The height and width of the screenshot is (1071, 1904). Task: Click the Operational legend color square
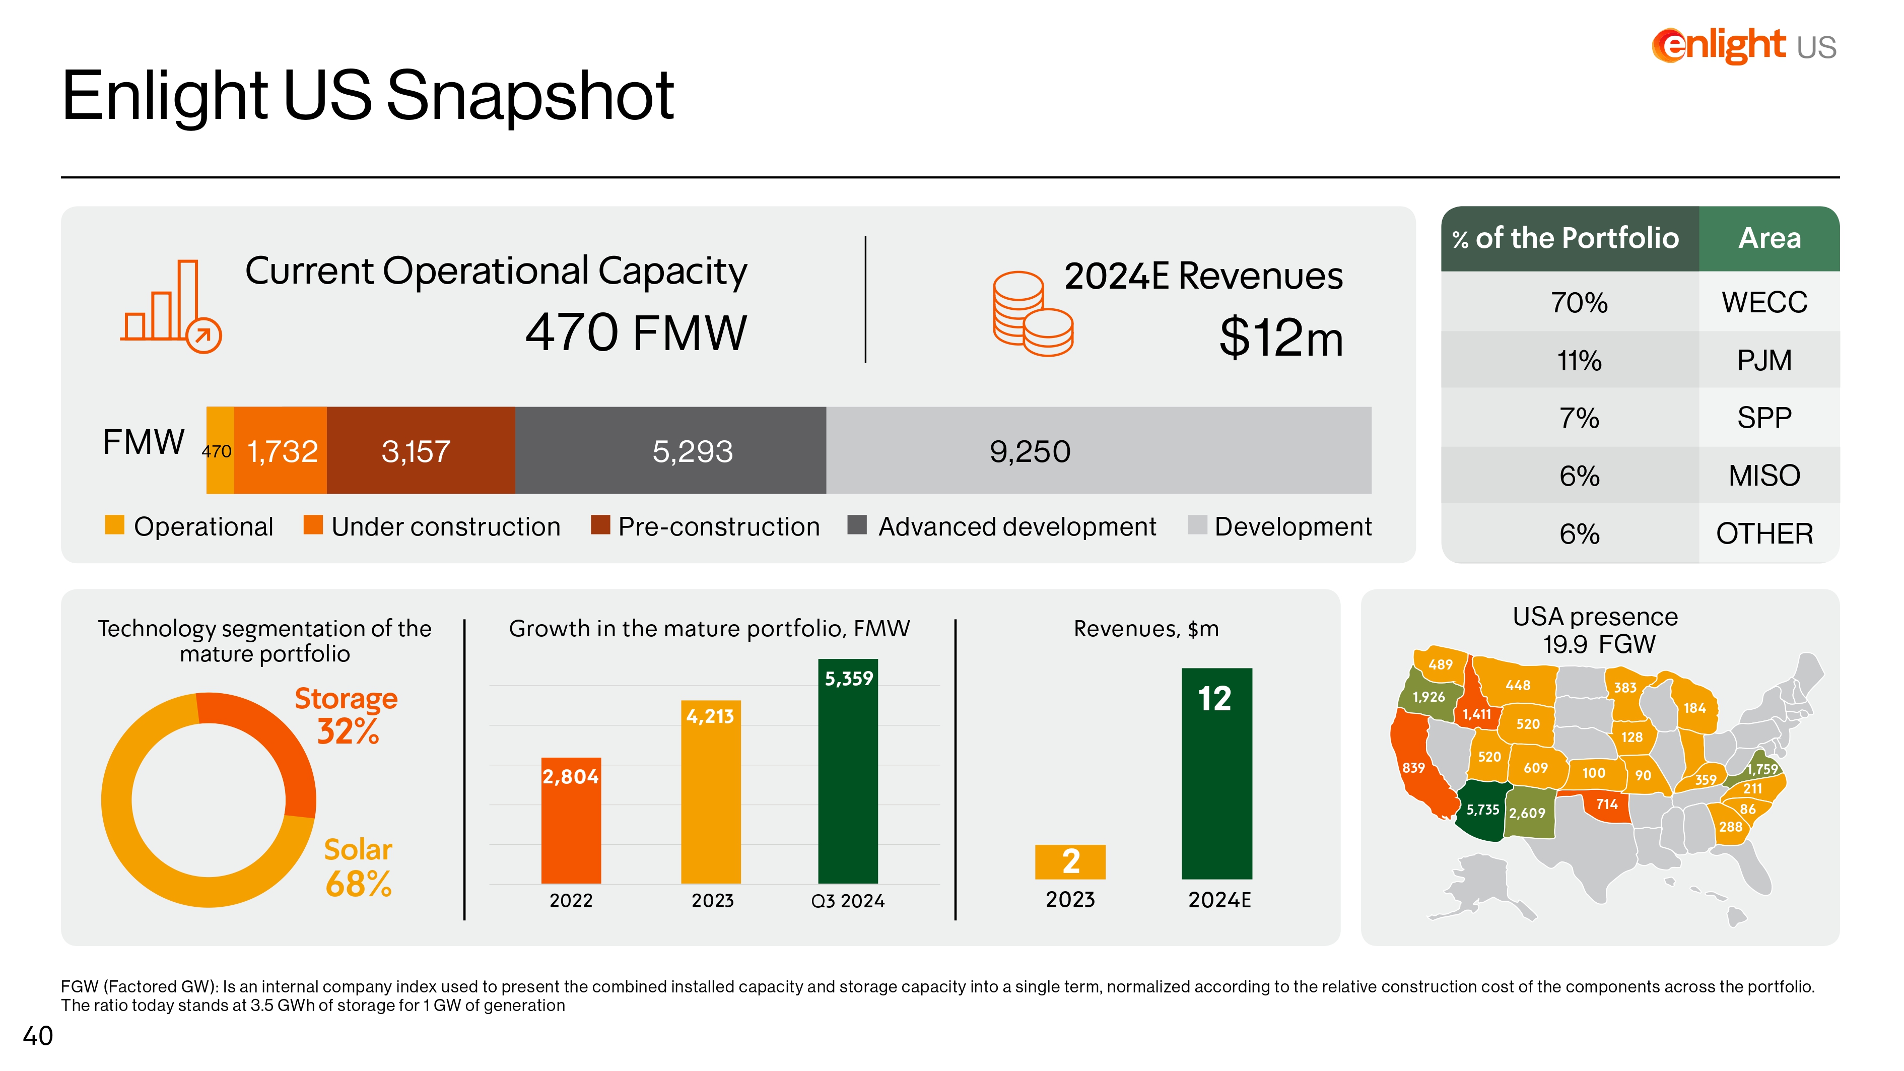(x=114, y=525)
